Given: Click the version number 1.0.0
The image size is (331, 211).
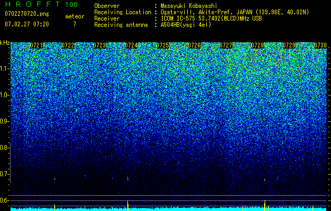Looking at the screenshot, I should pyautogui.click(x=72, y=5).
